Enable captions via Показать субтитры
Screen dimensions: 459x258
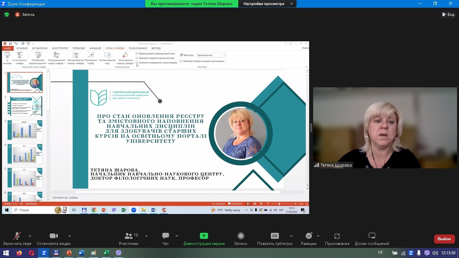click(275, 239)
